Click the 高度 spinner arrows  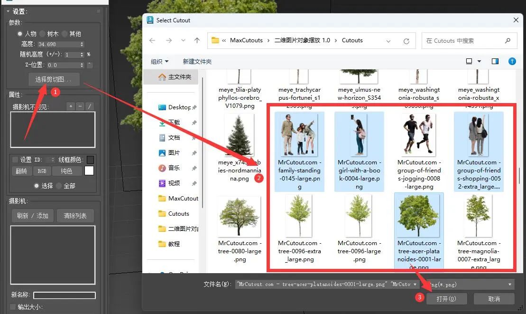point(82,44)
